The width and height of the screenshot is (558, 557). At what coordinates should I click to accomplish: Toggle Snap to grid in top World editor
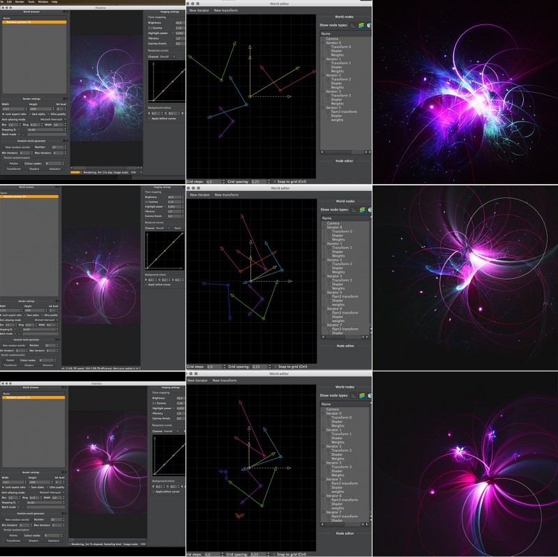[x=274, y=181]
